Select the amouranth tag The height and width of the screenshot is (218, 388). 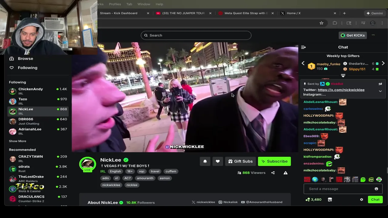pos(145,178)
